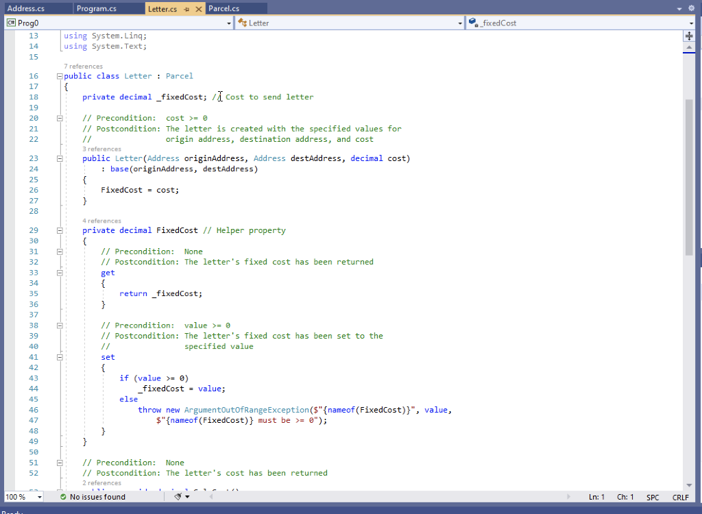Click the horizontal scrollbar right arrow
This screenshot has height=514, width=702.
[568, 497]
